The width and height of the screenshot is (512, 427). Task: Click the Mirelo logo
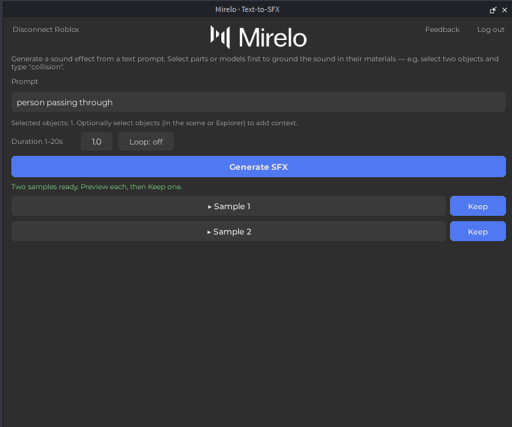(x=258, y=37)
